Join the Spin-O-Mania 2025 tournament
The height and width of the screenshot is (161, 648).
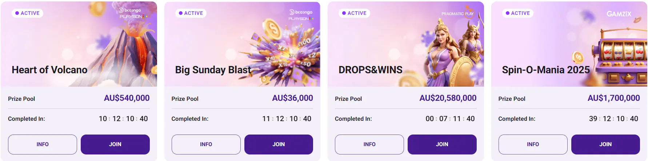click(x=605, y=144)
